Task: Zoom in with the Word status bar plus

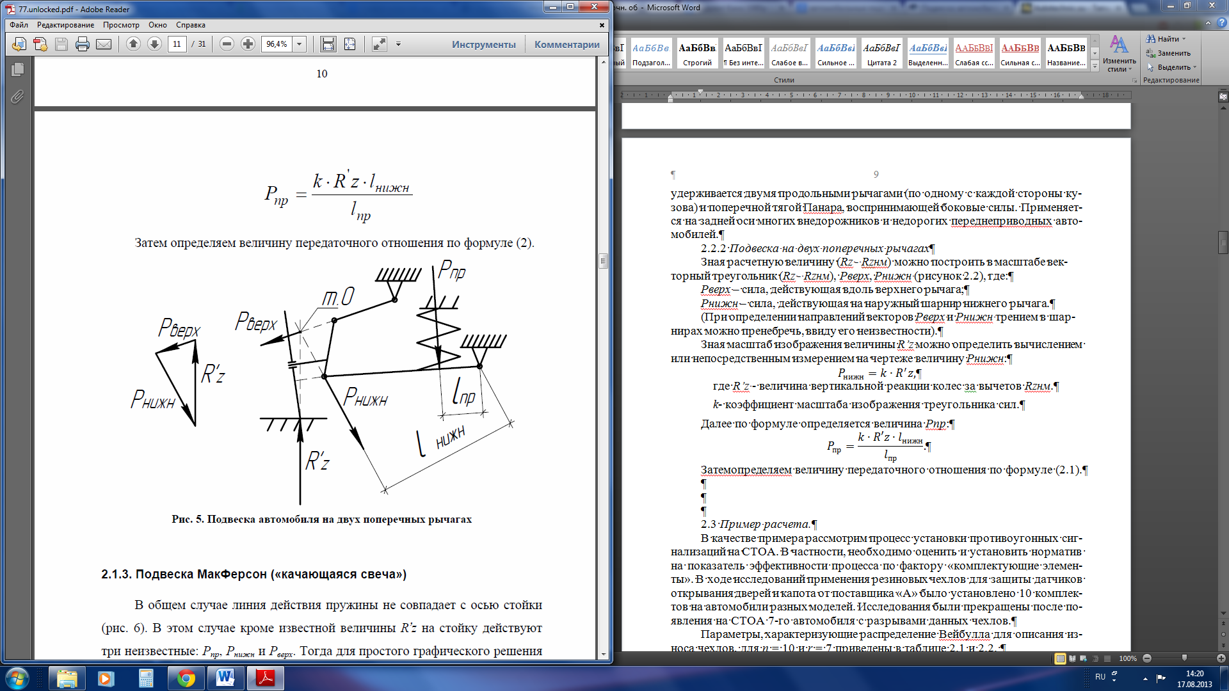Action: click(x=1221, y=658)
